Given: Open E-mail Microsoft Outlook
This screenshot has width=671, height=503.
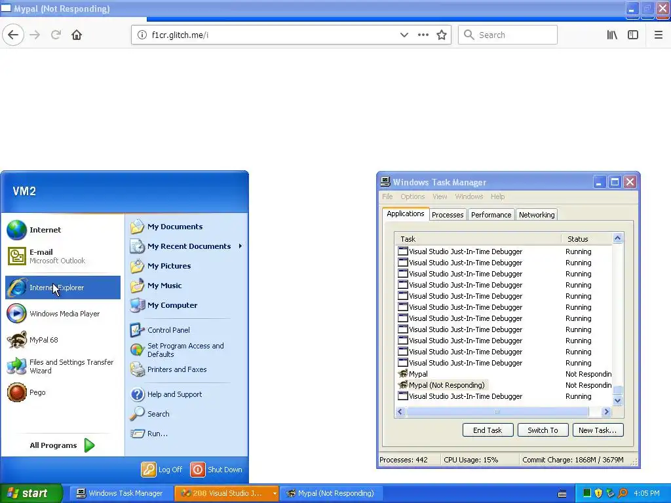Looking at the screenshot, I should tap(63, 256).
